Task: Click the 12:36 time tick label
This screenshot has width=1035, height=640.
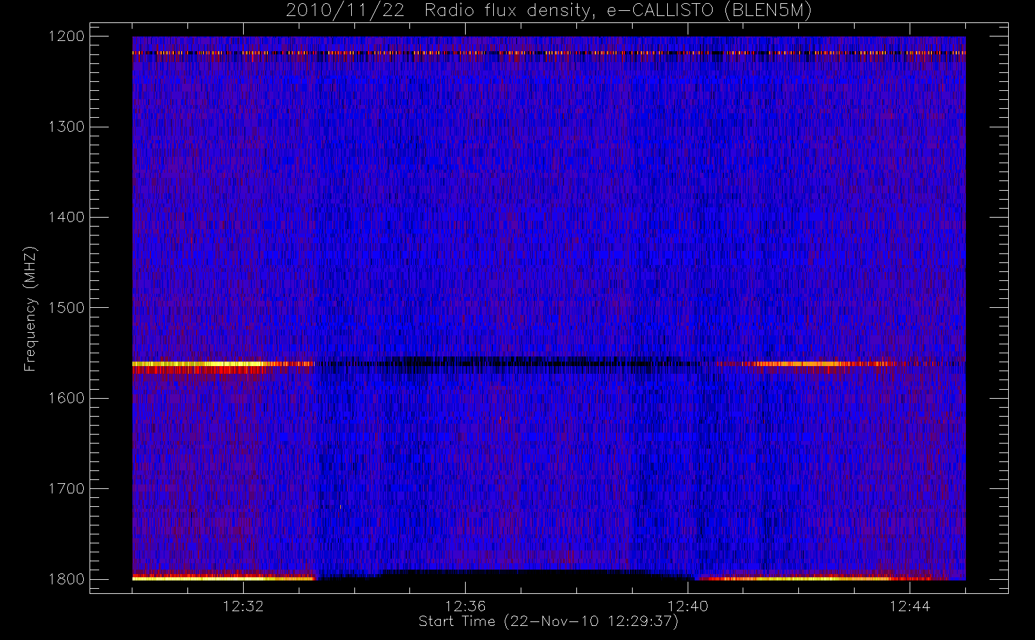Action: 466,606
